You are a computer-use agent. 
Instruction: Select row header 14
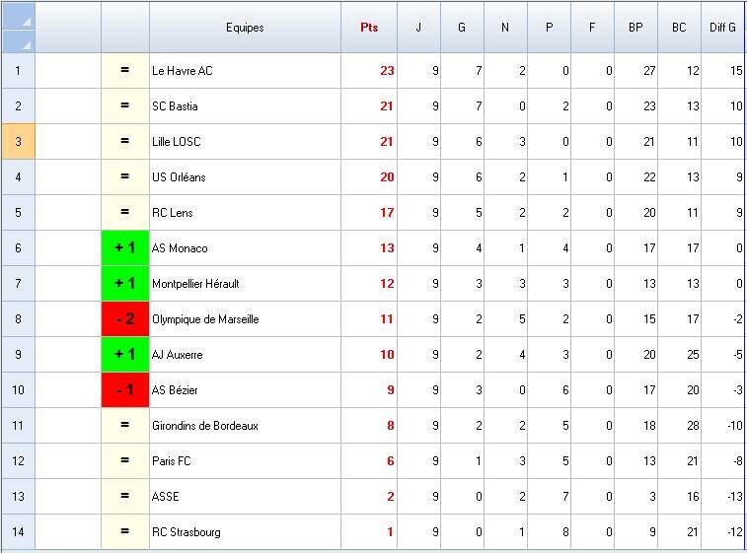pos(18,532)
